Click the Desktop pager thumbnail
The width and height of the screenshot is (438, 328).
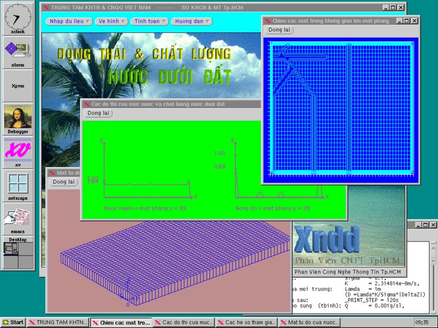tap(18, 255)
